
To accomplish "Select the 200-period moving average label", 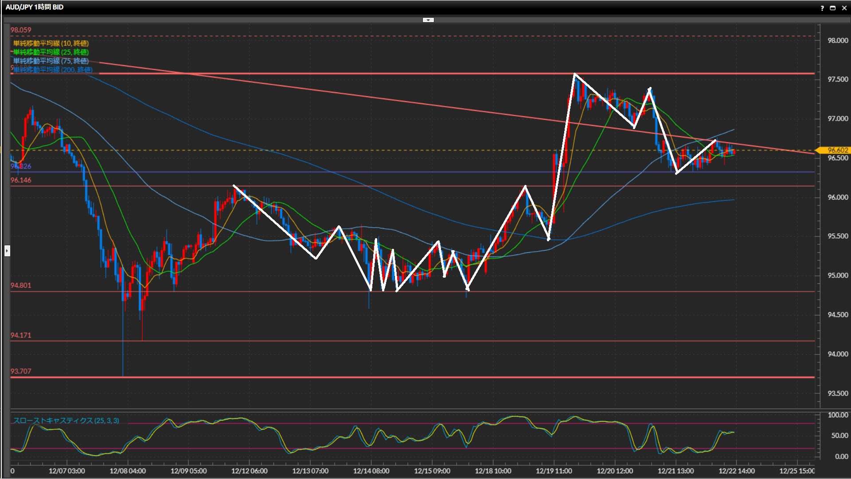I will coord(53,70).
